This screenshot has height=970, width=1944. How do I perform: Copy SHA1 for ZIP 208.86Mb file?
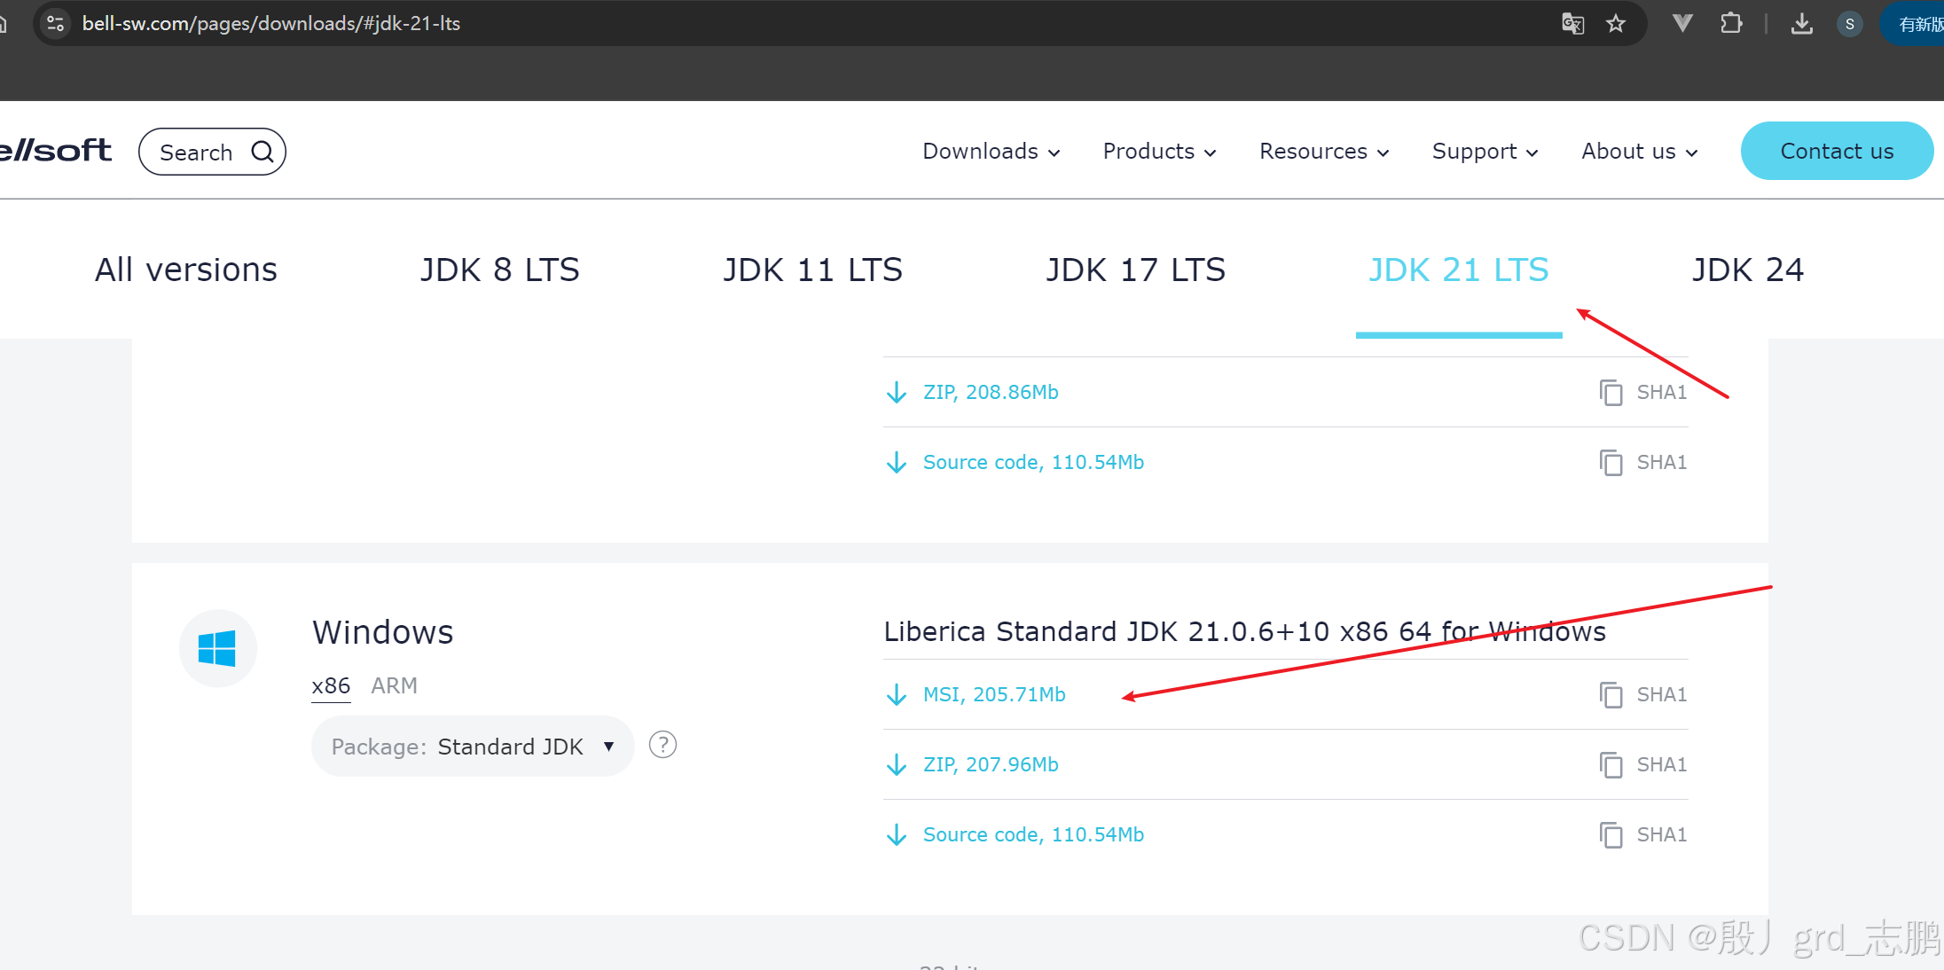pyautogui.click(x=1642, y=392)
